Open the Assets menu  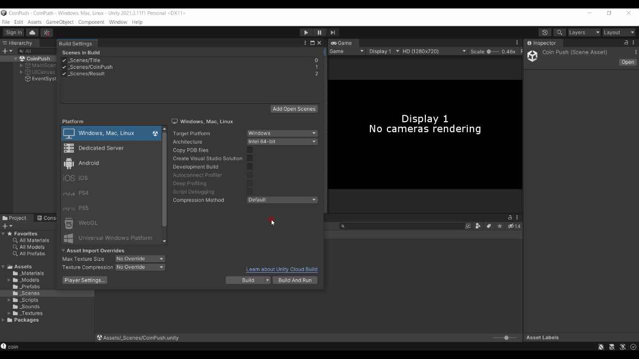point(34,22)
